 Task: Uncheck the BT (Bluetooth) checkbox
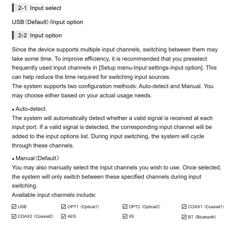pyautogui.click(x=184, y=217)
